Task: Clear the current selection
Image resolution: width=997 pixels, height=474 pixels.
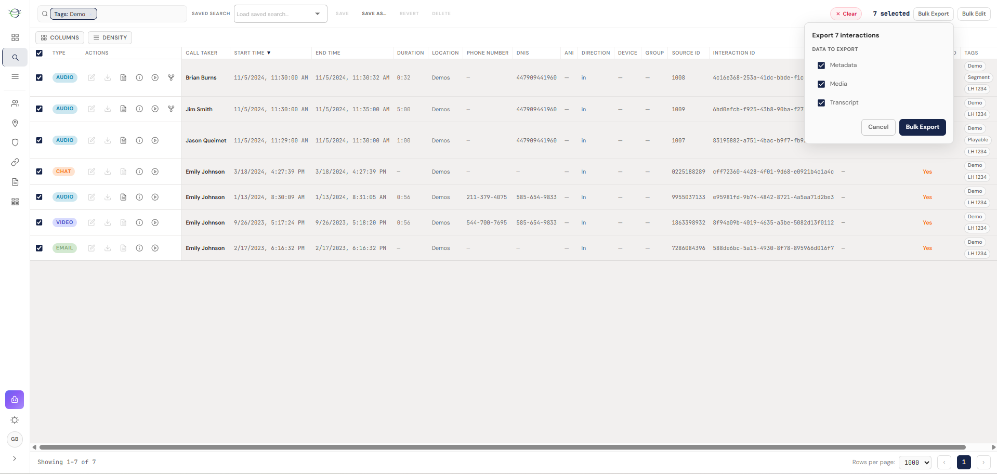Action: 846,14
